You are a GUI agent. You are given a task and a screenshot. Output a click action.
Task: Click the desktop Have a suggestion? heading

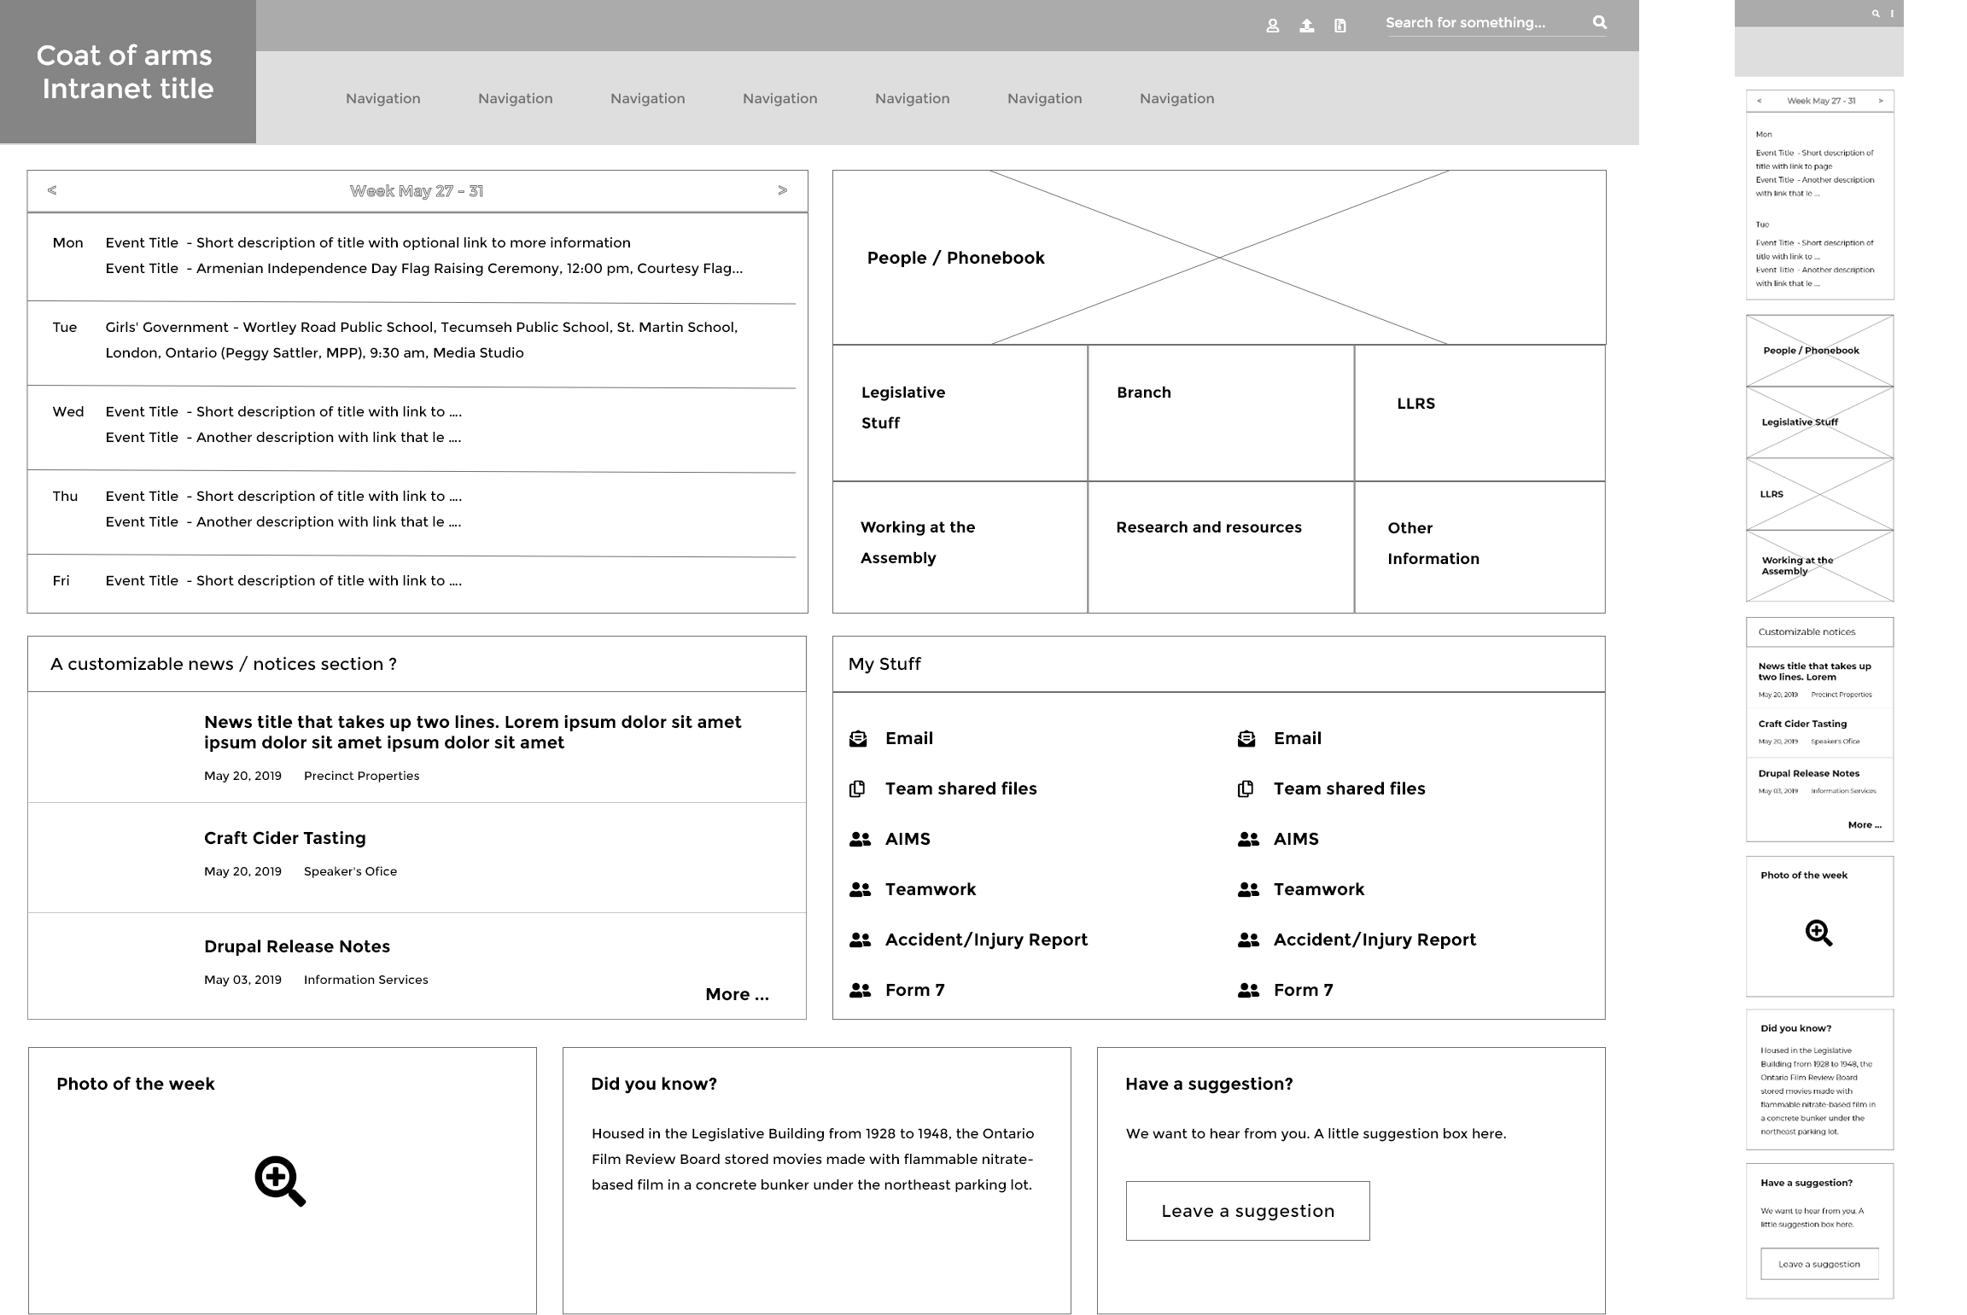pyautogui.click(x=1209, y=1084)
